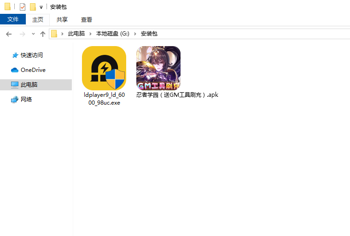Click the OneDrive cloud icon
350x236 pixels.
pos(15,70)
